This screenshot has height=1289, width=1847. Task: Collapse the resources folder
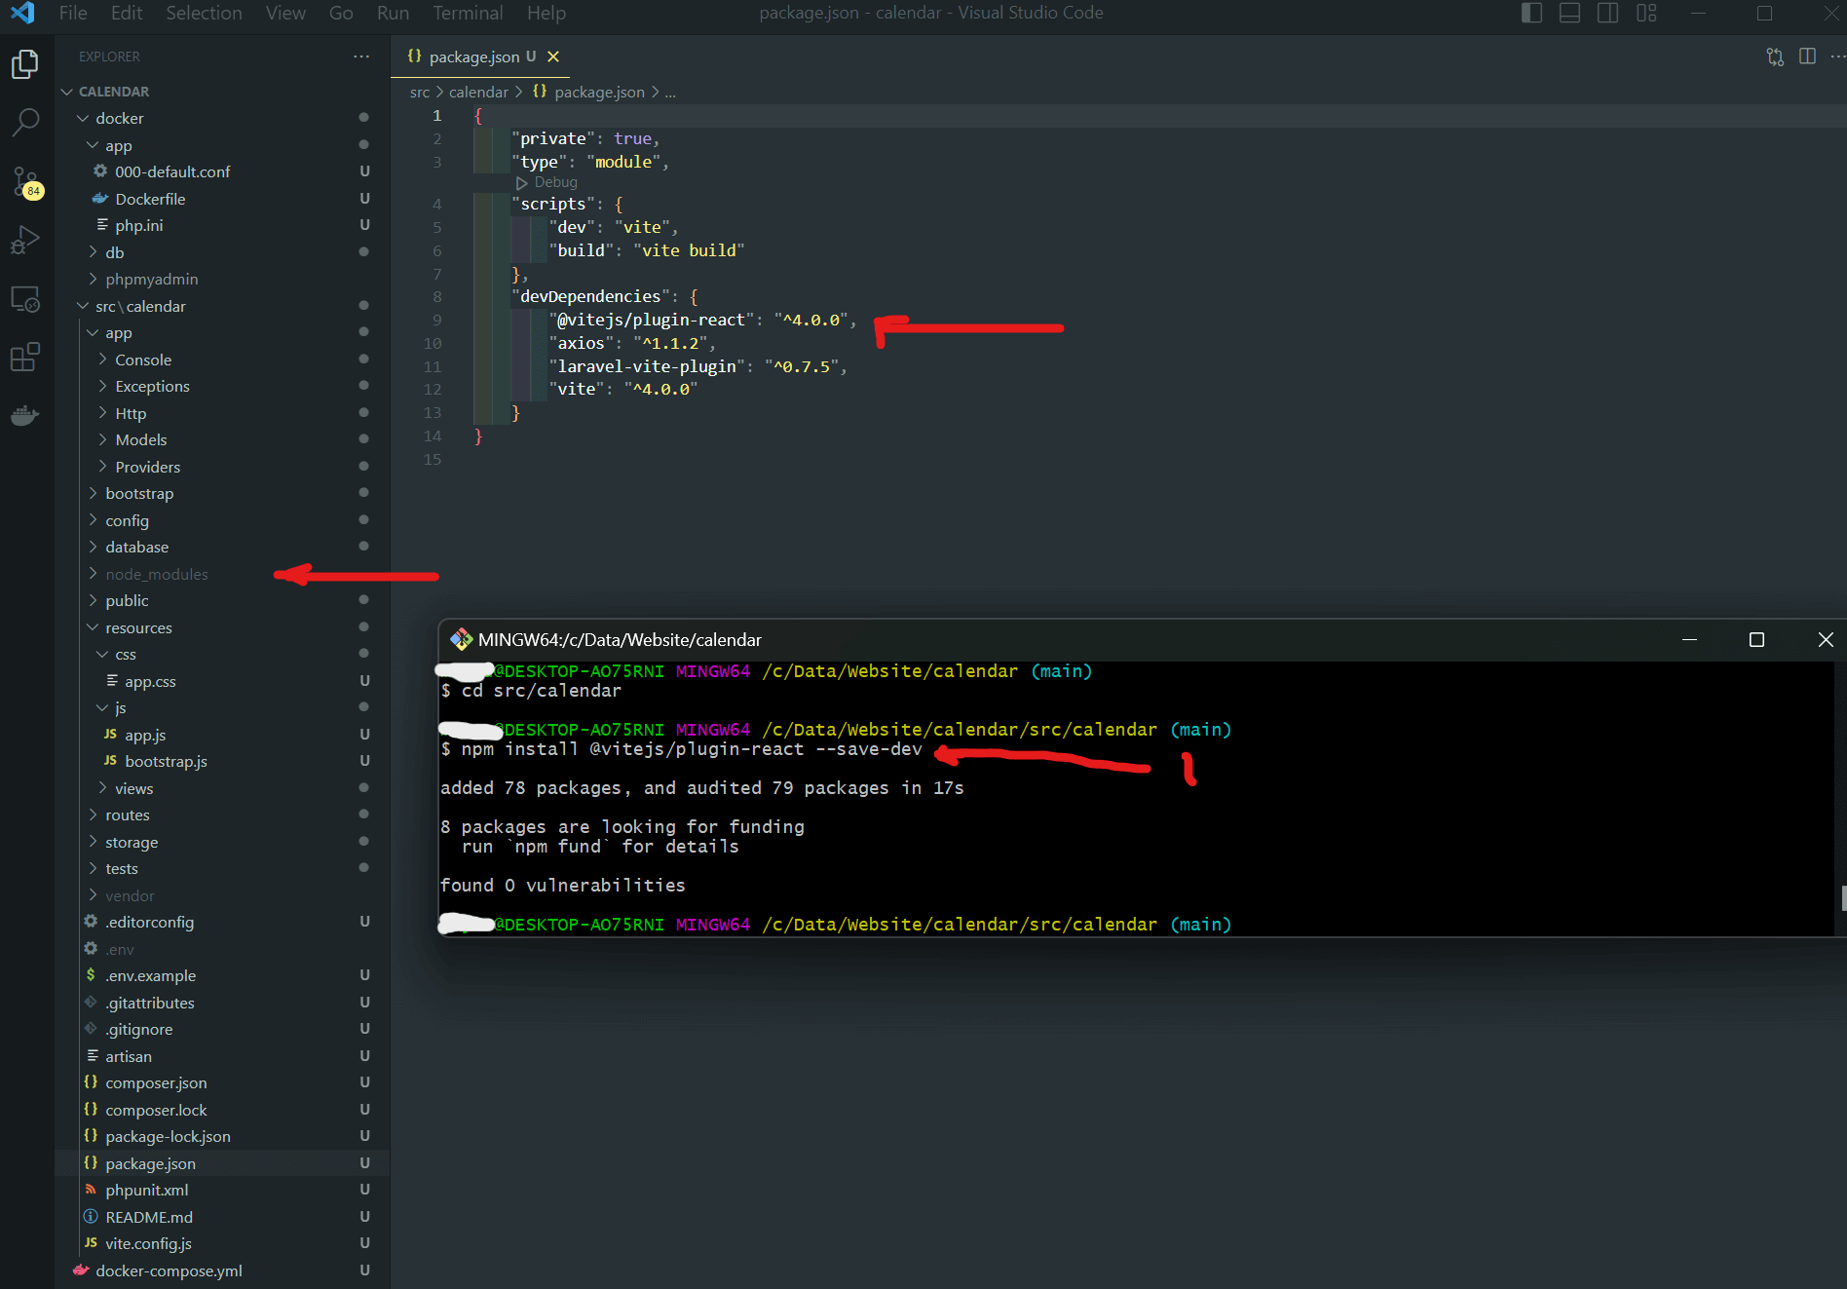coord(138,628)
